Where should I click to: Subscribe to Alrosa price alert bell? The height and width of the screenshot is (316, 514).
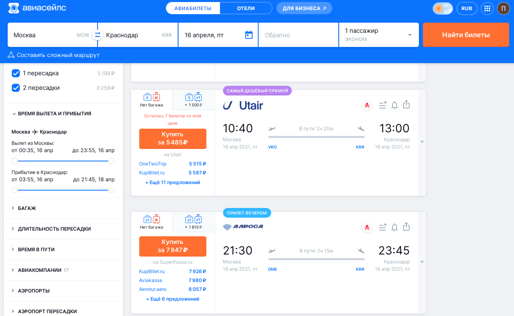tap(395, 227)
